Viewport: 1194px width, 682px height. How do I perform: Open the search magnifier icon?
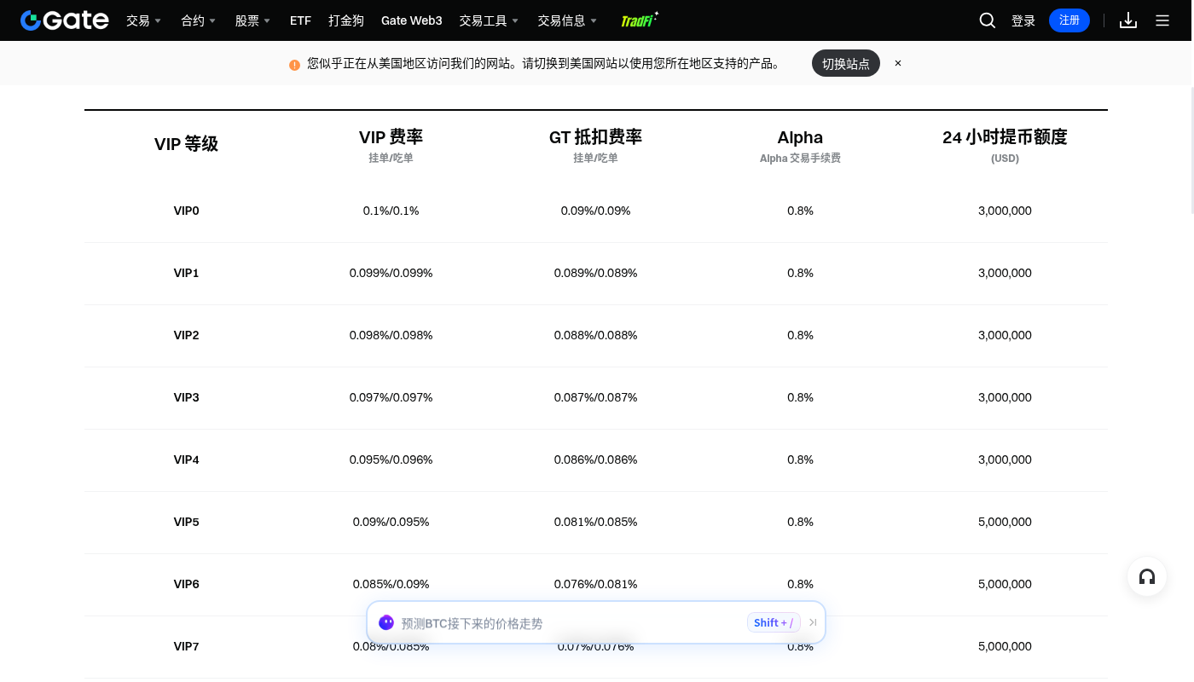click(x=988, y=20)
